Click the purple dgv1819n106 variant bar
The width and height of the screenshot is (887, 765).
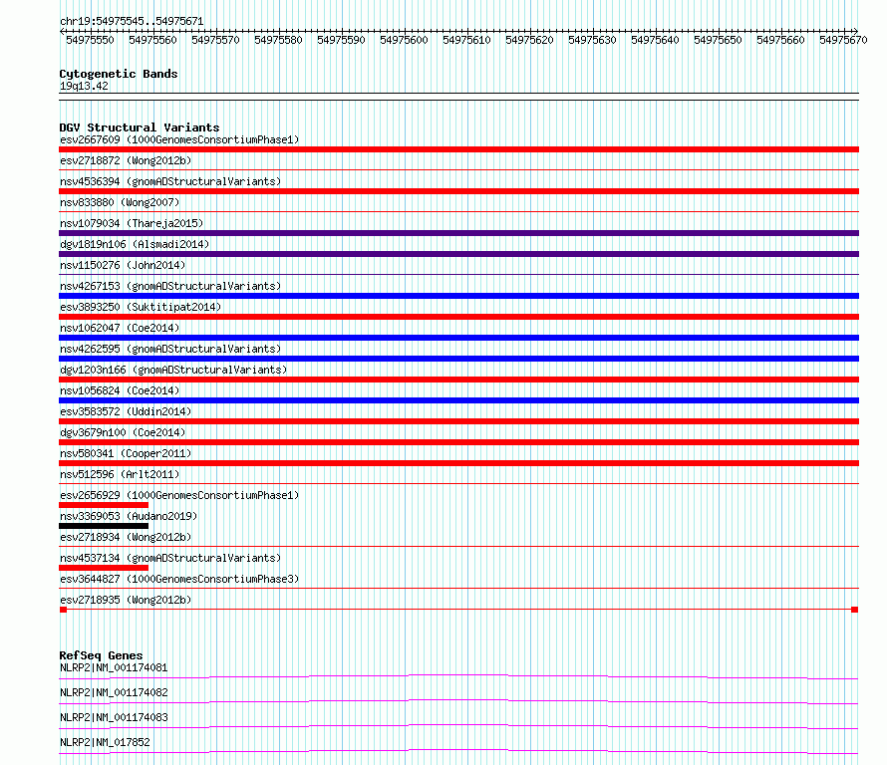(458, 254)
